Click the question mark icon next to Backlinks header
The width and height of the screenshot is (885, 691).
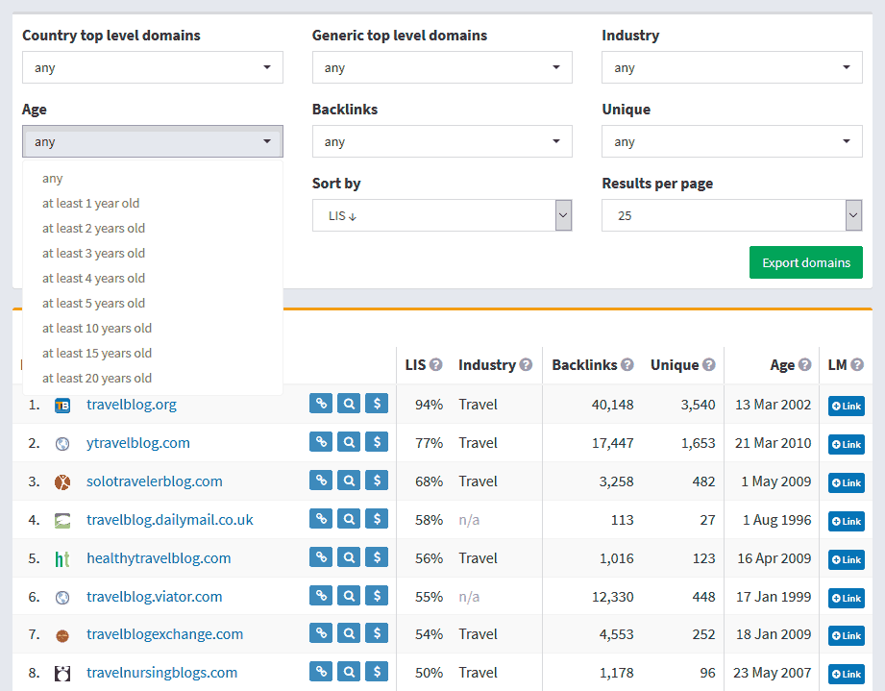(628, 364)
